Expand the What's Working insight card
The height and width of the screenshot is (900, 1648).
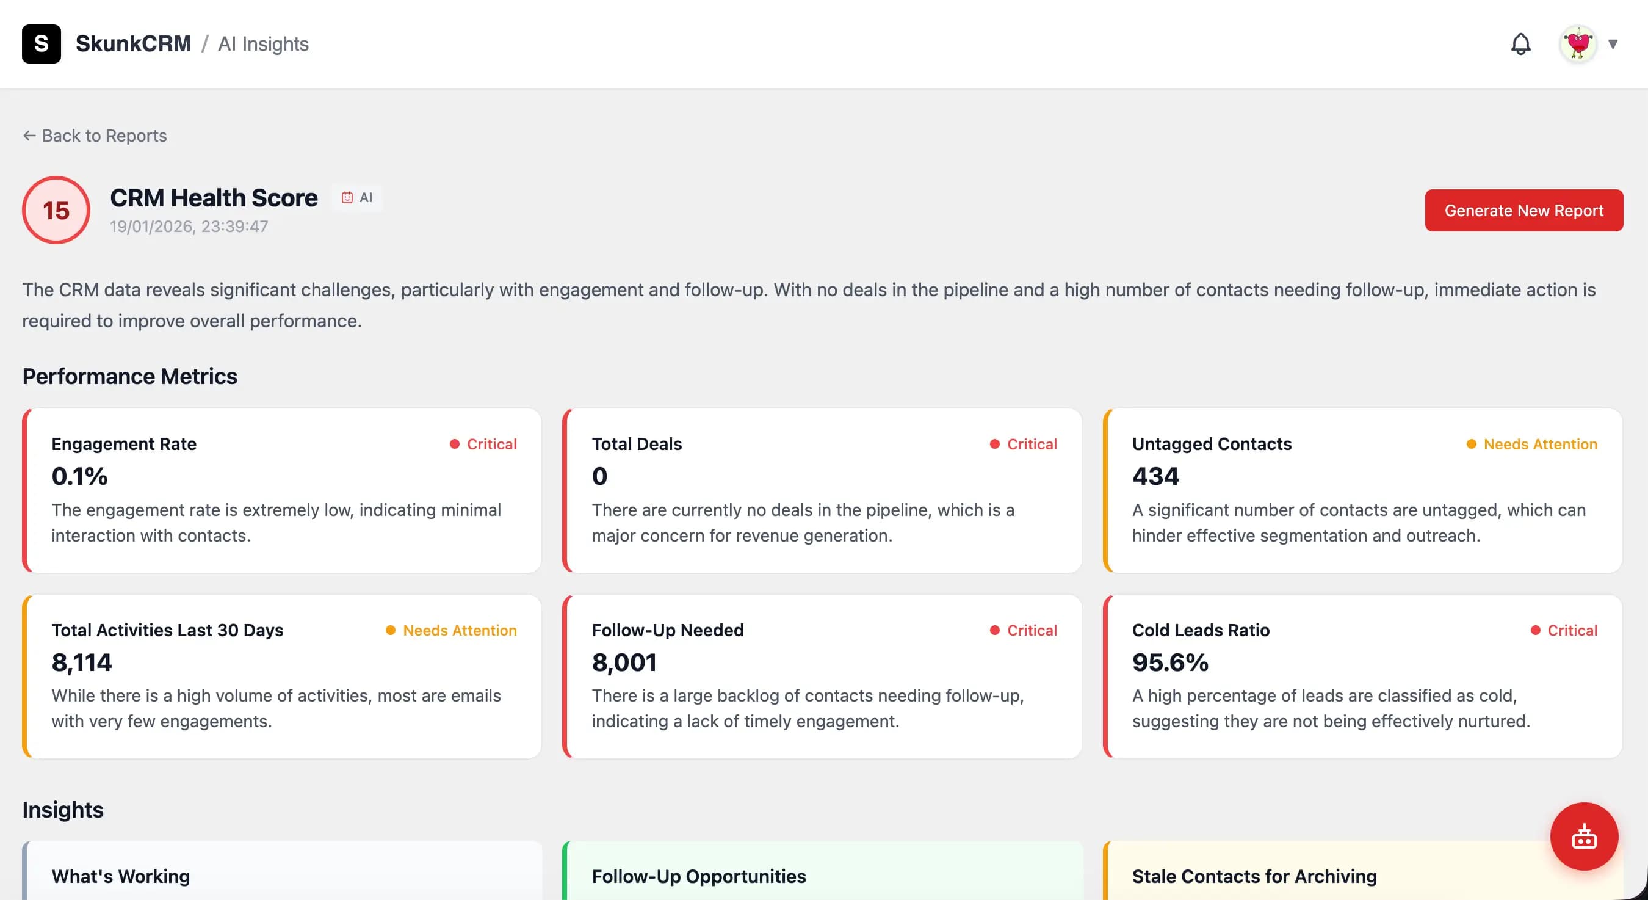coord(281,876)
